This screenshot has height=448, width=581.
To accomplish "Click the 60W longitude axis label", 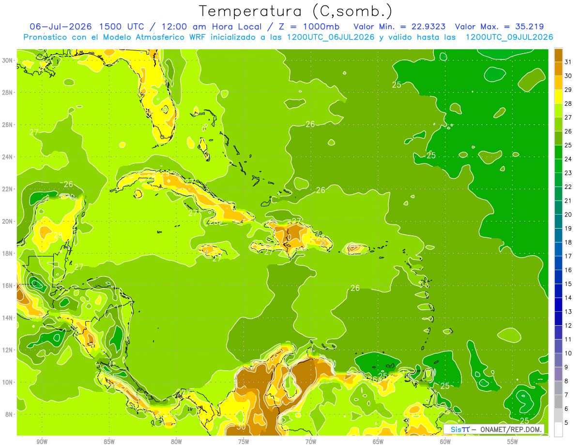I will click(445, 442).
